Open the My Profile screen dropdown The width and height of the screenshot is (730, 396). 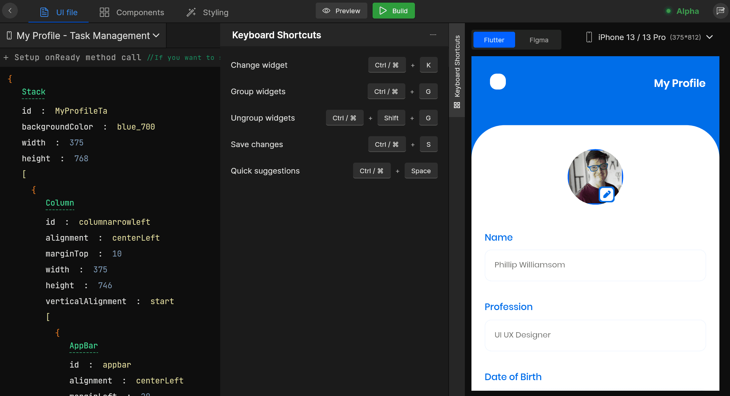click(83, 35)
